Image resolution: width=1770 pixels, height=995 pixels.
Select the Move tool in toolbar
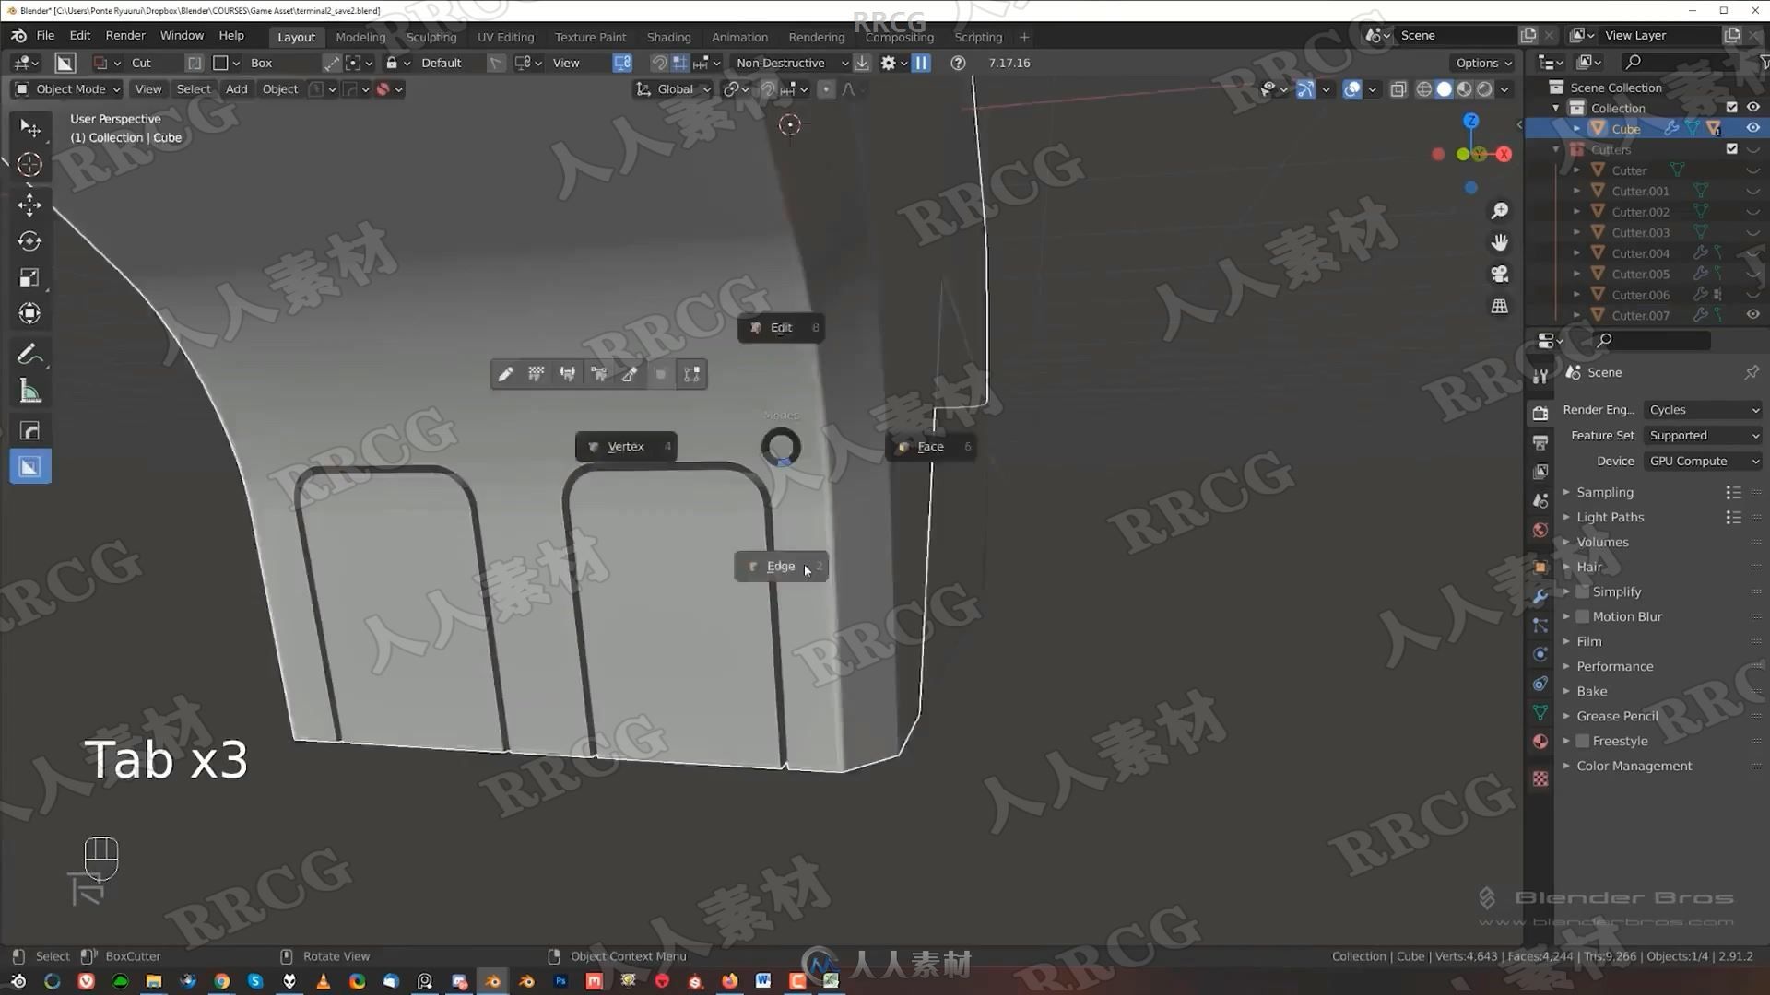(x=29, y=203)
